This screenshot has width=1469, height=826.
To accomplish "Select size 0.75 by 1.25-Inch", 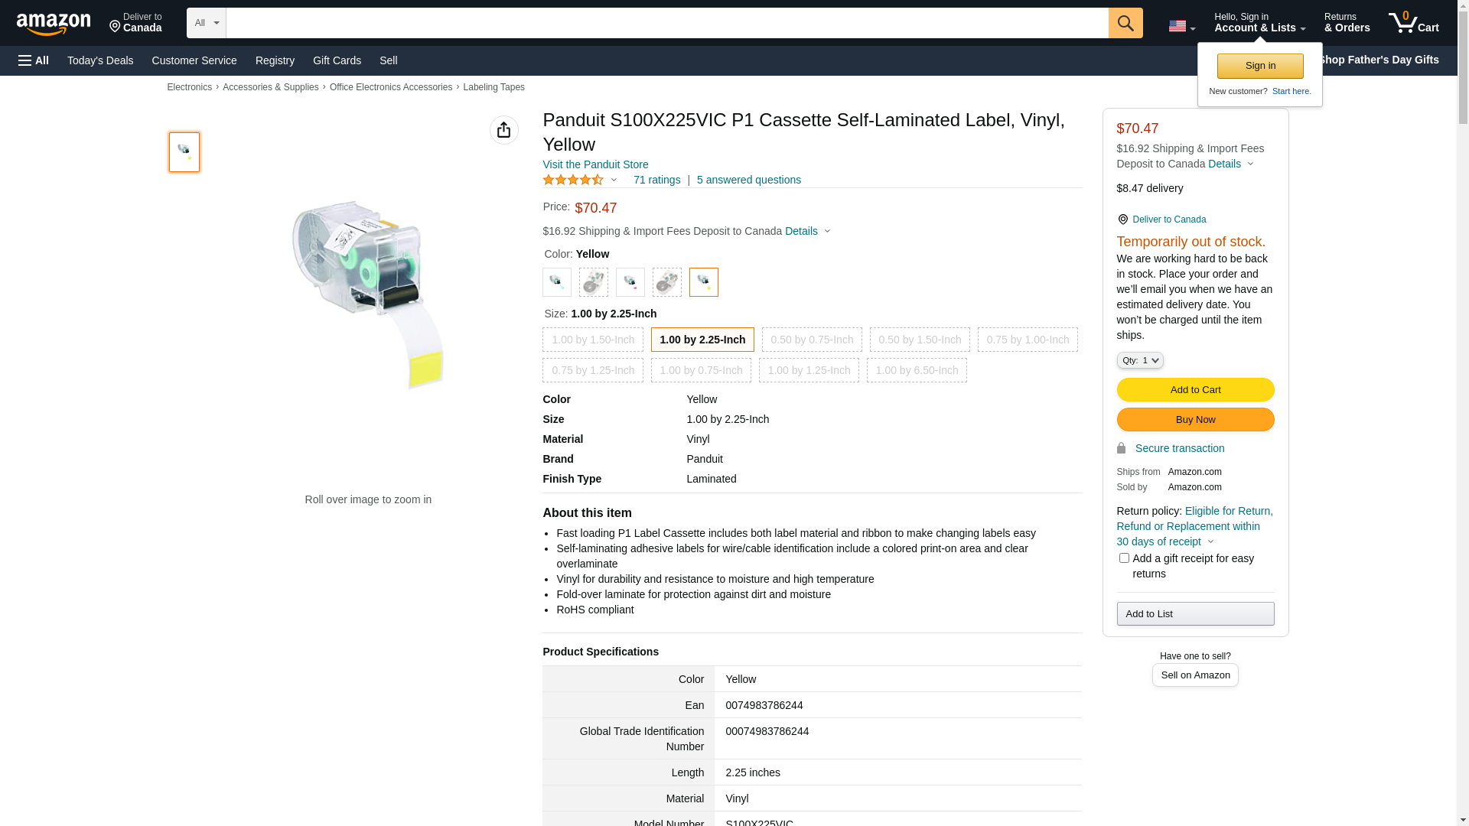I will tap(593, 370).
